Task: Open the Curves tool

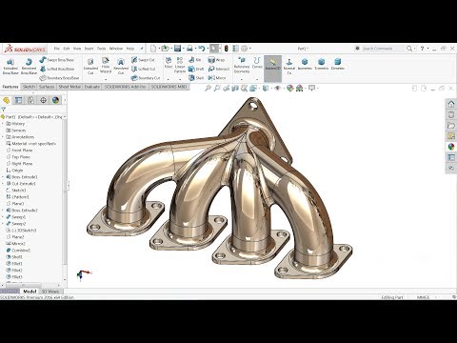Action: 257,63
